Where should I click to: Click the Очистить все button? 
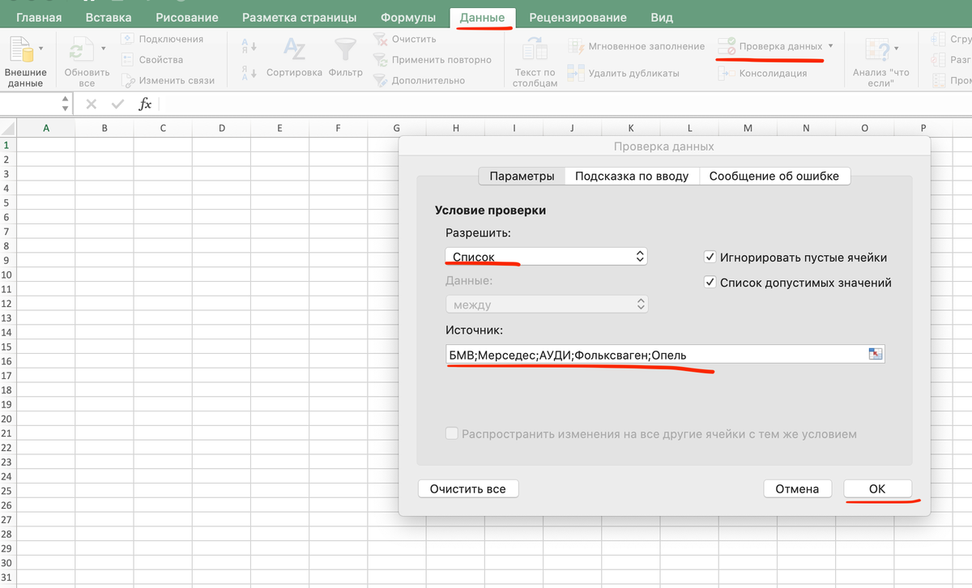[x=467, y=488]
